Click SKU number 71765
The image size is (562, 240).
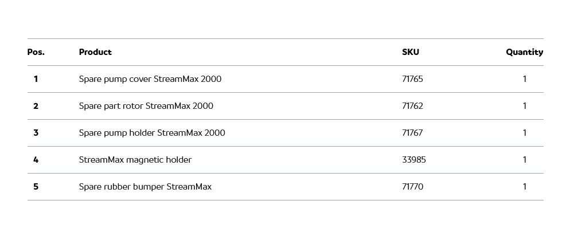click(x=412, y=79)
